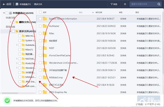Click the disk icon in the breadcrumb
Screen dimensions: 164x107
[x=17, y=4]
